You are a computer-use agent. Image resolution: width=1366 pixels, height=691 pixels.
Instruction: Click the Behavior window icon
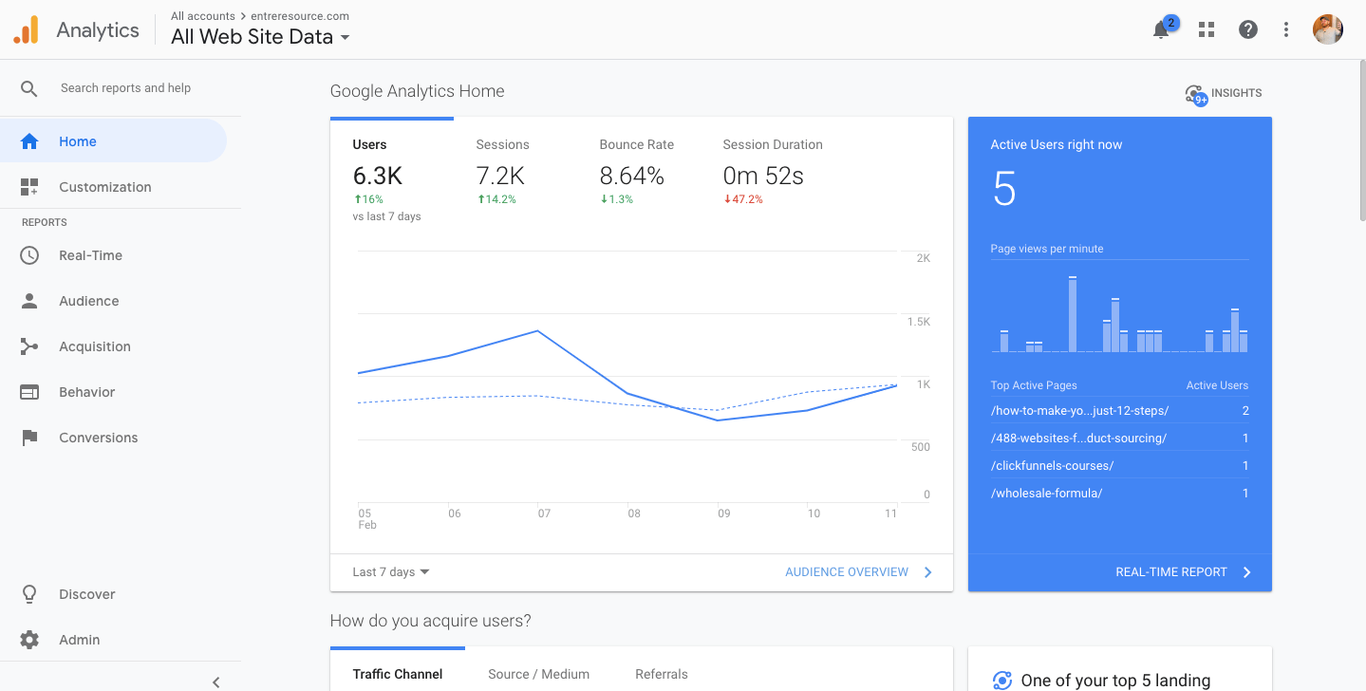pos(29,392)
